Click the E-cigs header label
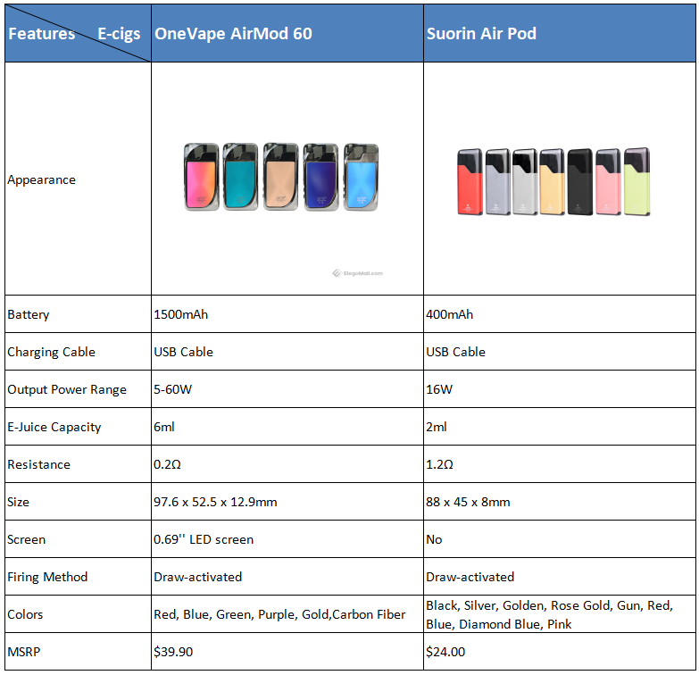The image size is (699, 675). [x=119, y=34]
